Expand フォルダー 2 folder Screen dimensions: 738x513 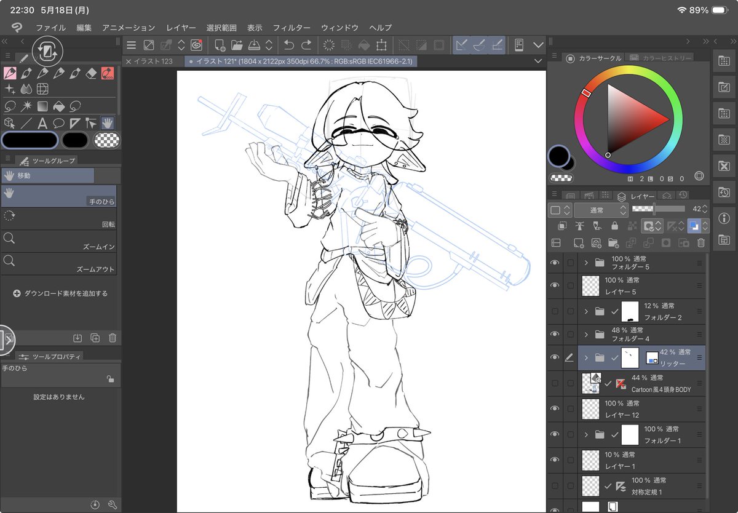point(586,312)
